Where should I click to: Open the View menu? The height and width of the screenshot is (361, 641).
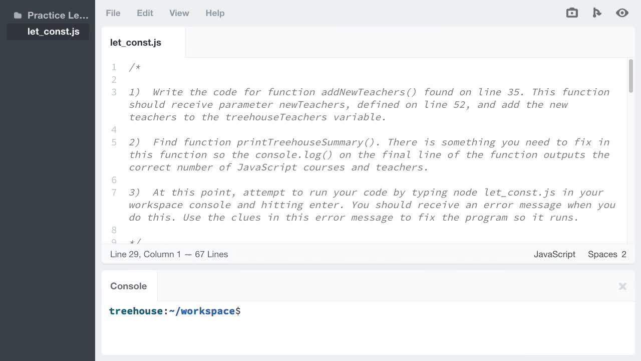pos(179,13)
